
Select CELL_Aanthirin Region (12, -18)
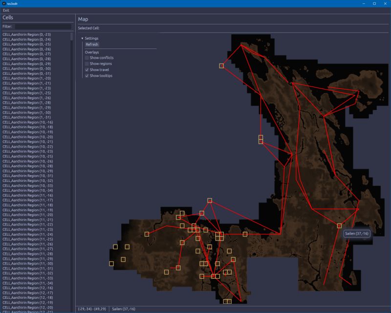(x=28, y=297)
